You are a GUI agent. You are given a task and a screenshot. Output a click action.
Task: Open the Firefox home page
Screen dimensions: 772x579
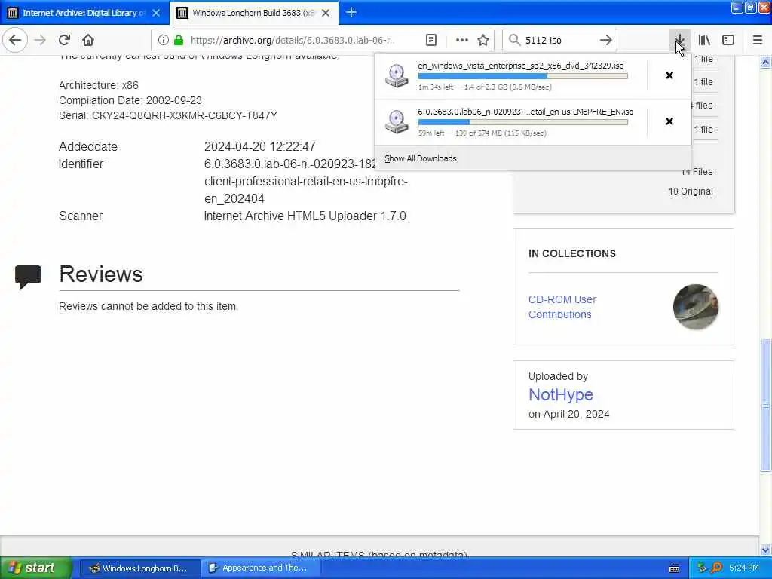88,41
